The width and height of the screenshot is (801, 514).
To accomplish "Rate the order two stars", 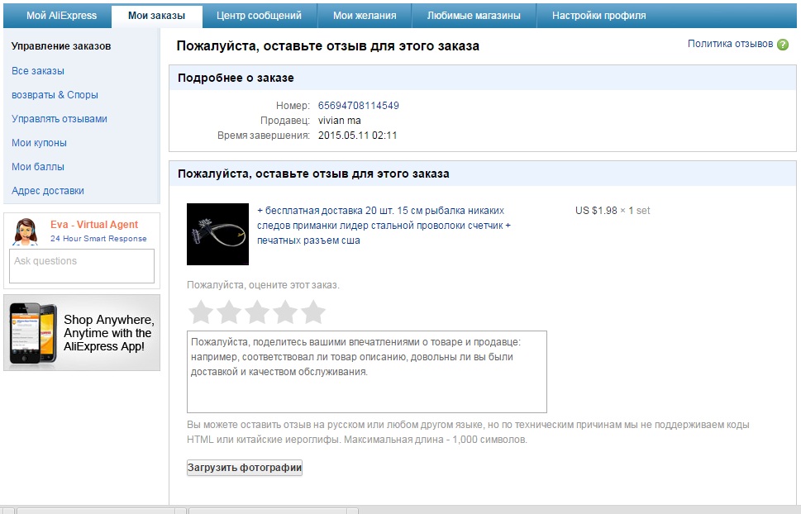I will point(229,312).
